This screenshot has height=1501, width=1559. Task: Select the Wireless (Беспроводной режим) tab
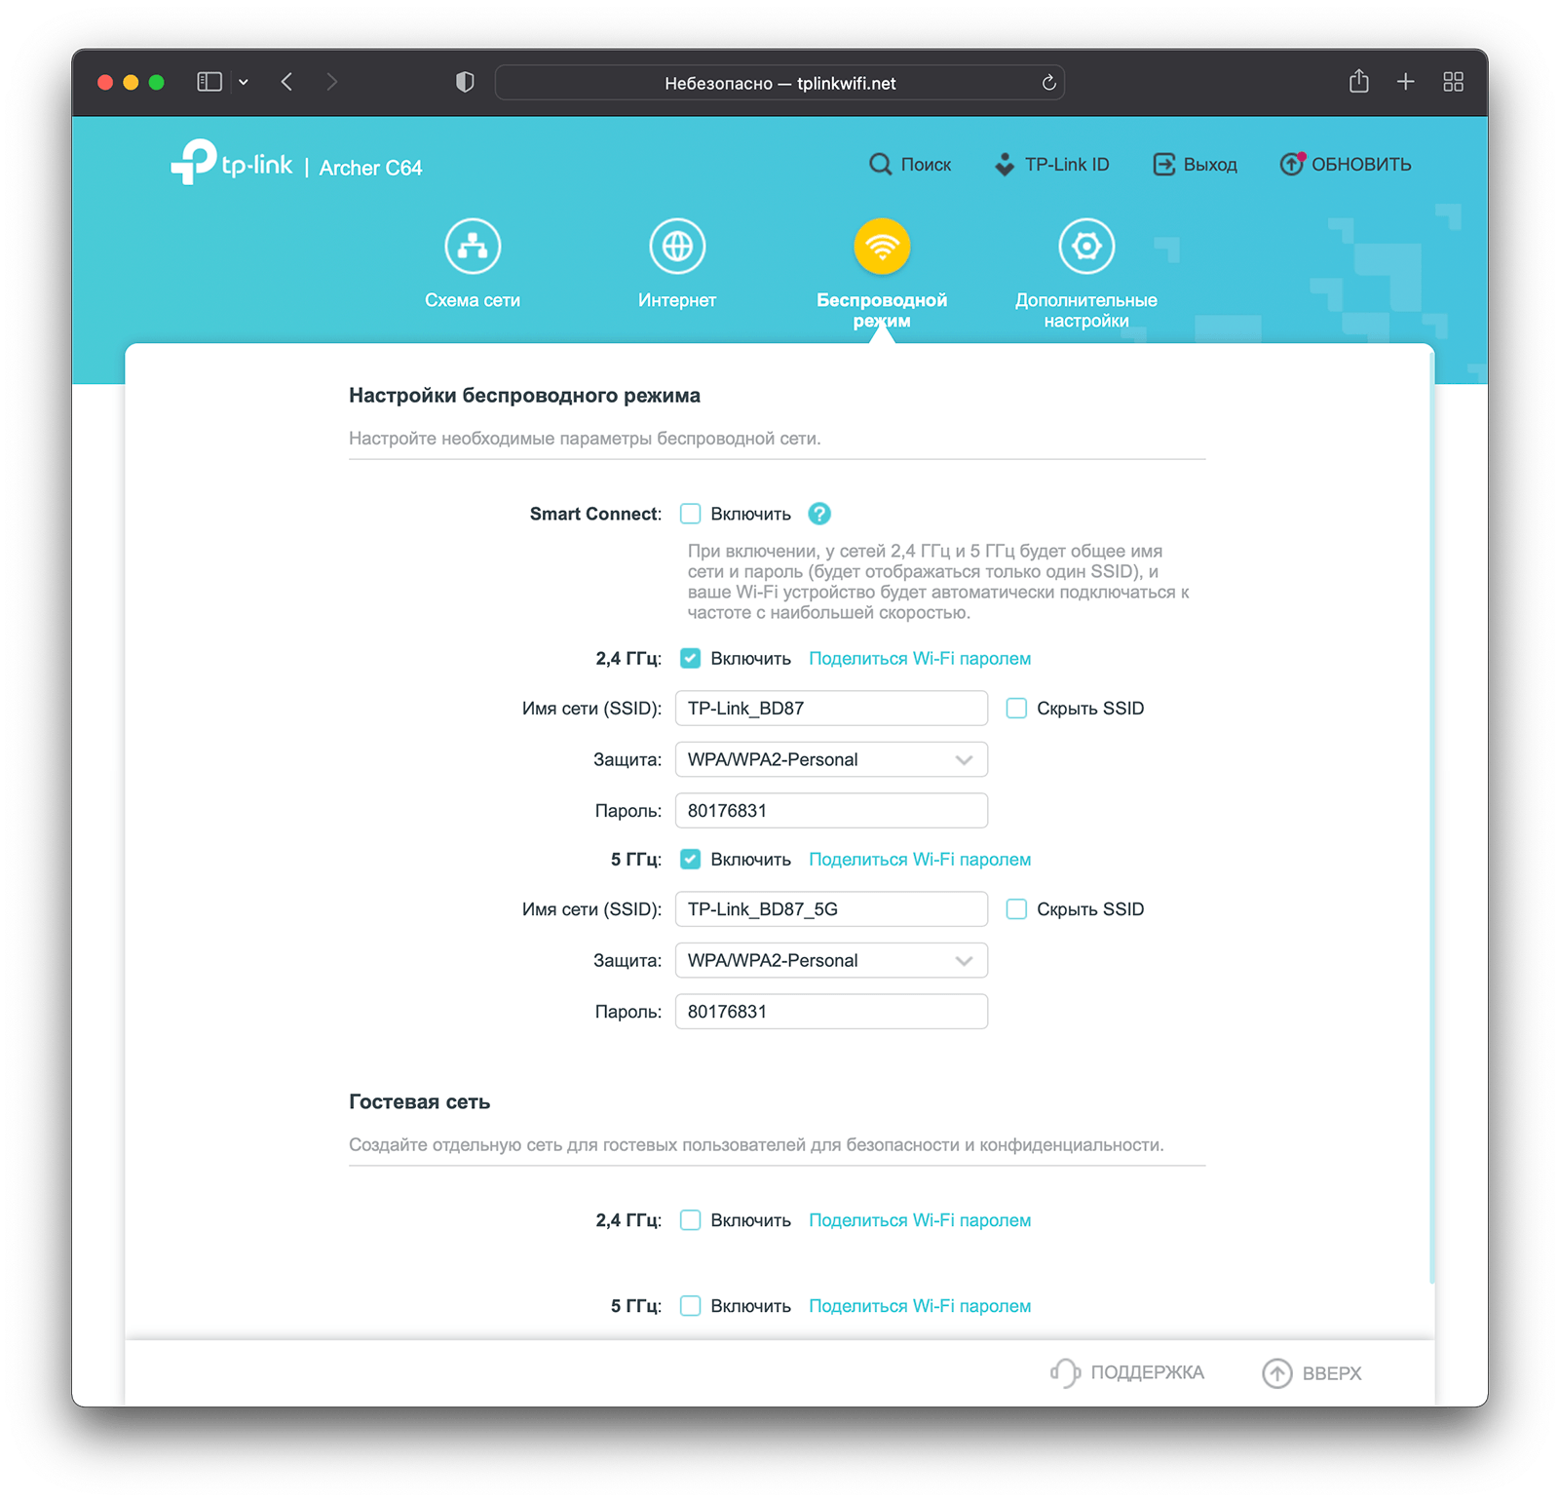[x=882, y=247]
